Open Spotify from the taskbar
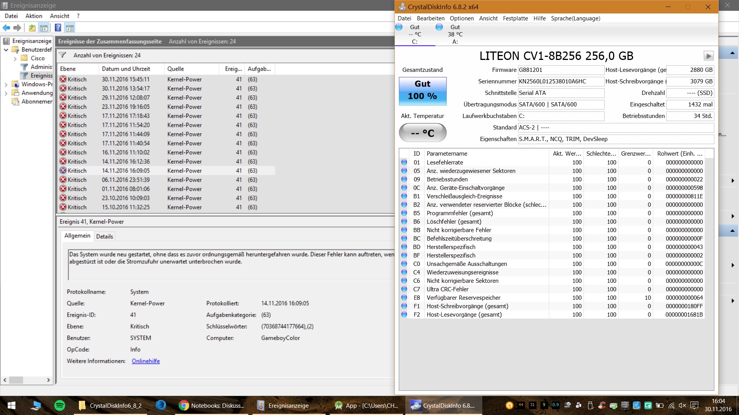739x415 pixels. [x=60, y=405]
